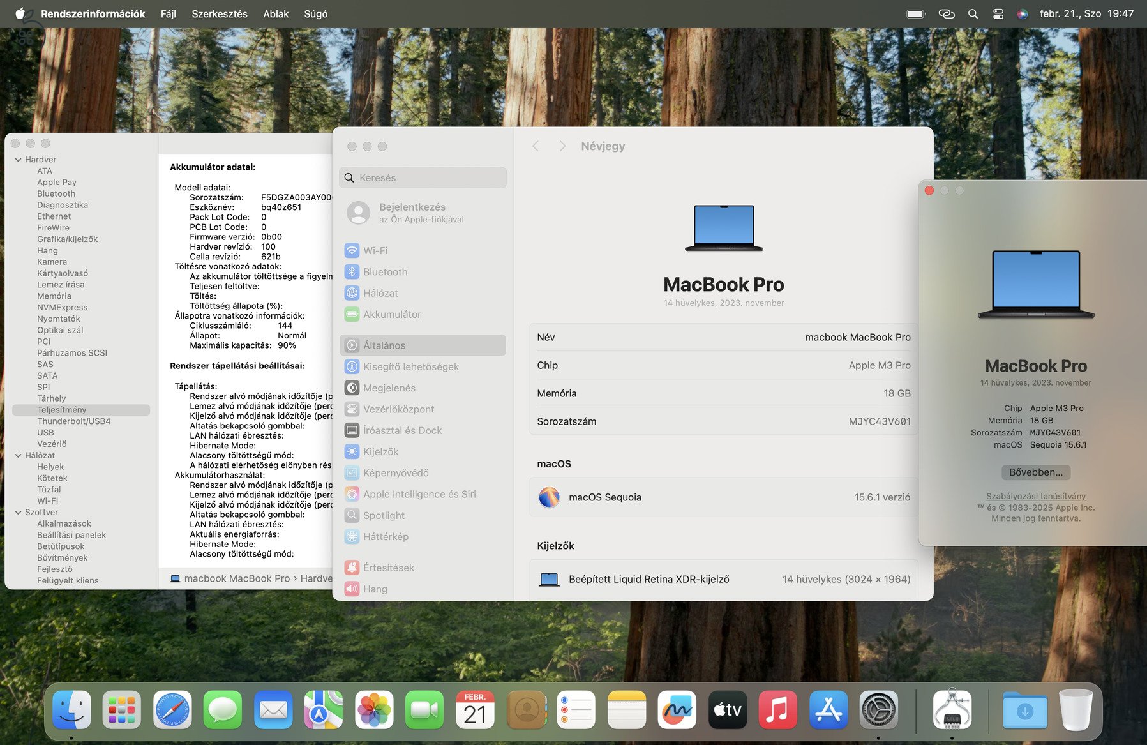
Task: Collapse the Hálózat section
Action: (17, 455)
